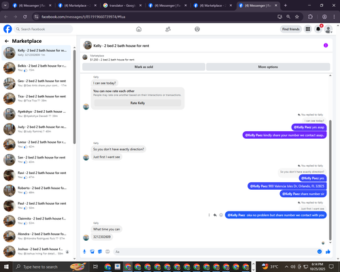The width and height of the screenshot is (340, 272).
Task: Click Windows 'Type here to search' box
Action: [51, 267]
